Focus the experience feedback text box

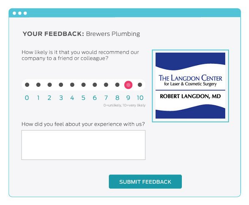tap(83, 145)
